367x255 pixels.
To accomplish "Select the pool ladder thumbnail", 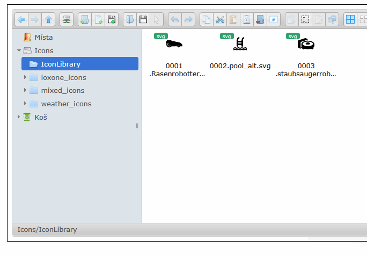I will tap(240, 44).
